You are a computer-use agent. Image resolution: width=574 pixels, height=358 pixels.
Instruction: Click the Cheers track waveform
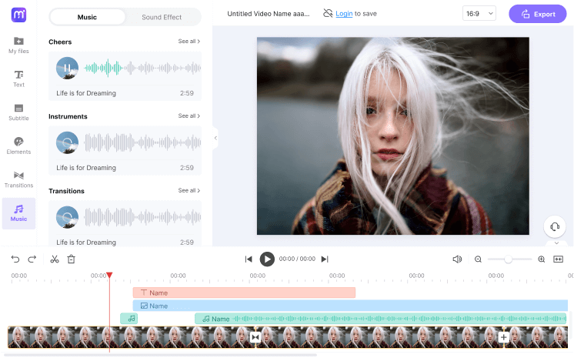142,68
